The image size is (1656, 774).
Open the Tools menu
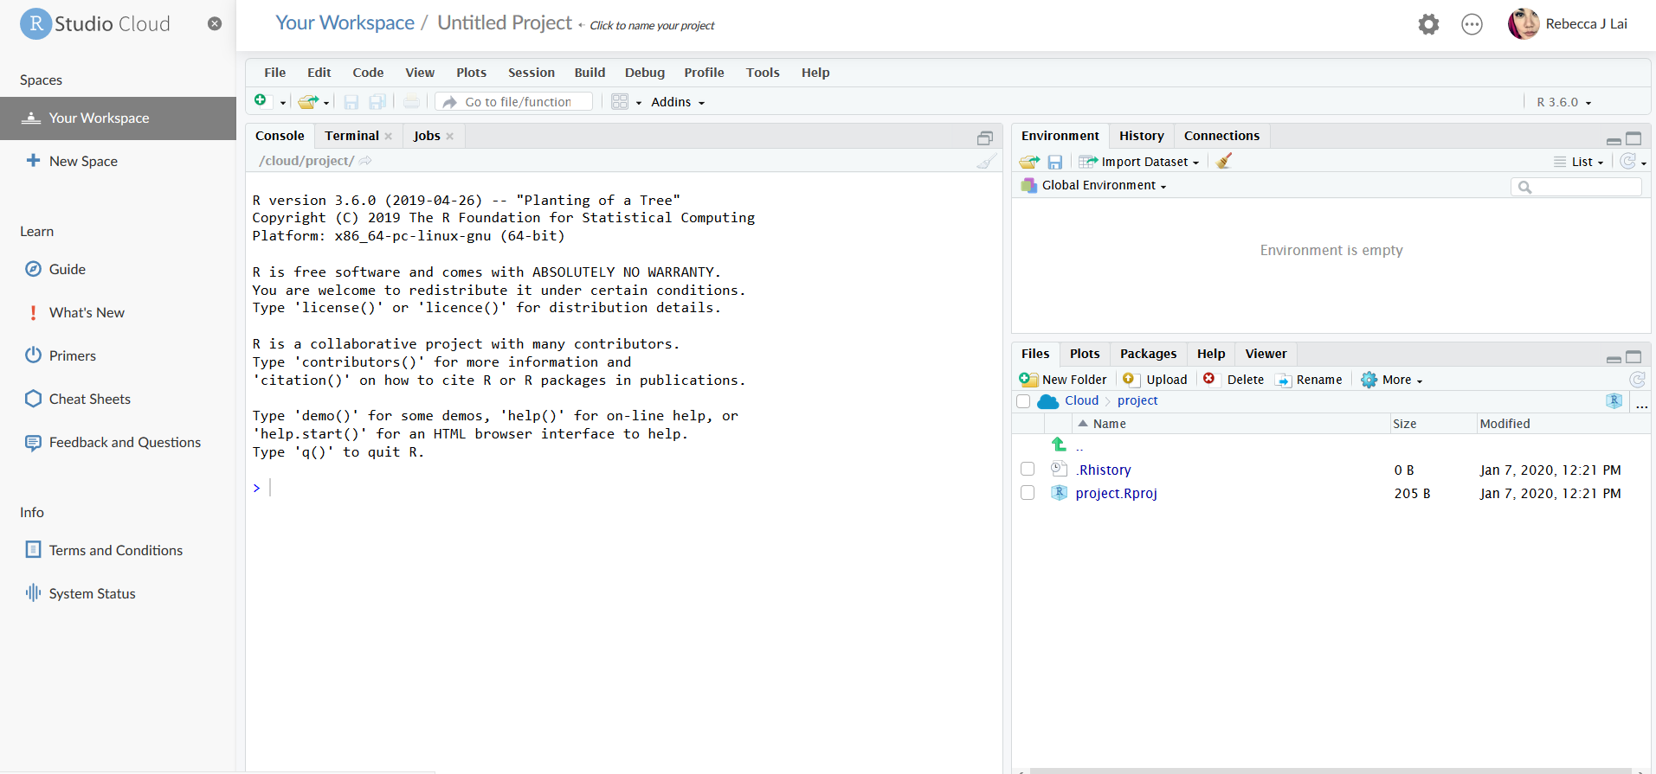pyautogui.click(x=763, y=73)
